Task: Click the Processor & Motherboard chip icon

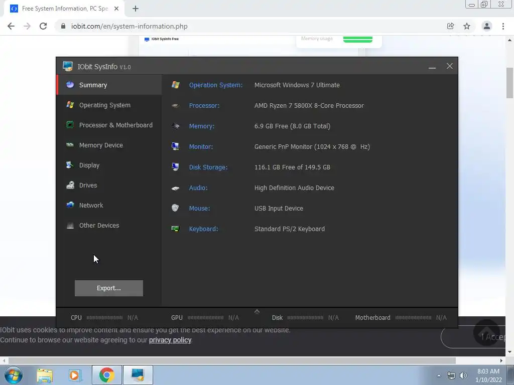Action: pos(70,125)
